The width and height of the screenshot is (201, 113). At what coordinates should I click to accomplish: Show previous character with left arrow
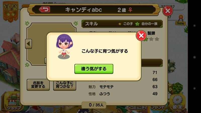pos(28,44)
